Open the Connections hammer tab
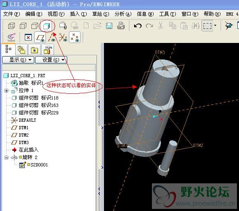The height and width of the screenshot is (211, 239). click(47, 50)
